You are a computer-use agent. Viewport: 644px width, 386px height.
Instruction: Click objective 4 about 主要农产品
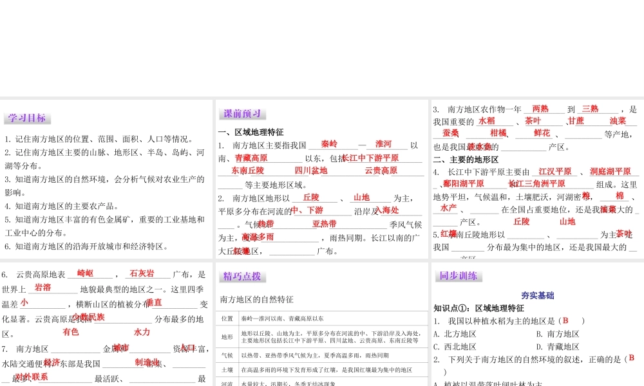62,206
